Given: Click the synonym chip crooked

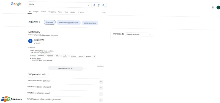Looking at the screenshot, I should 41,56.
